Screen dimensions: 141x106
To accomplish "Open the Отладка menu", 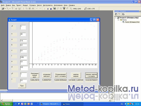I will coord(32,5).
